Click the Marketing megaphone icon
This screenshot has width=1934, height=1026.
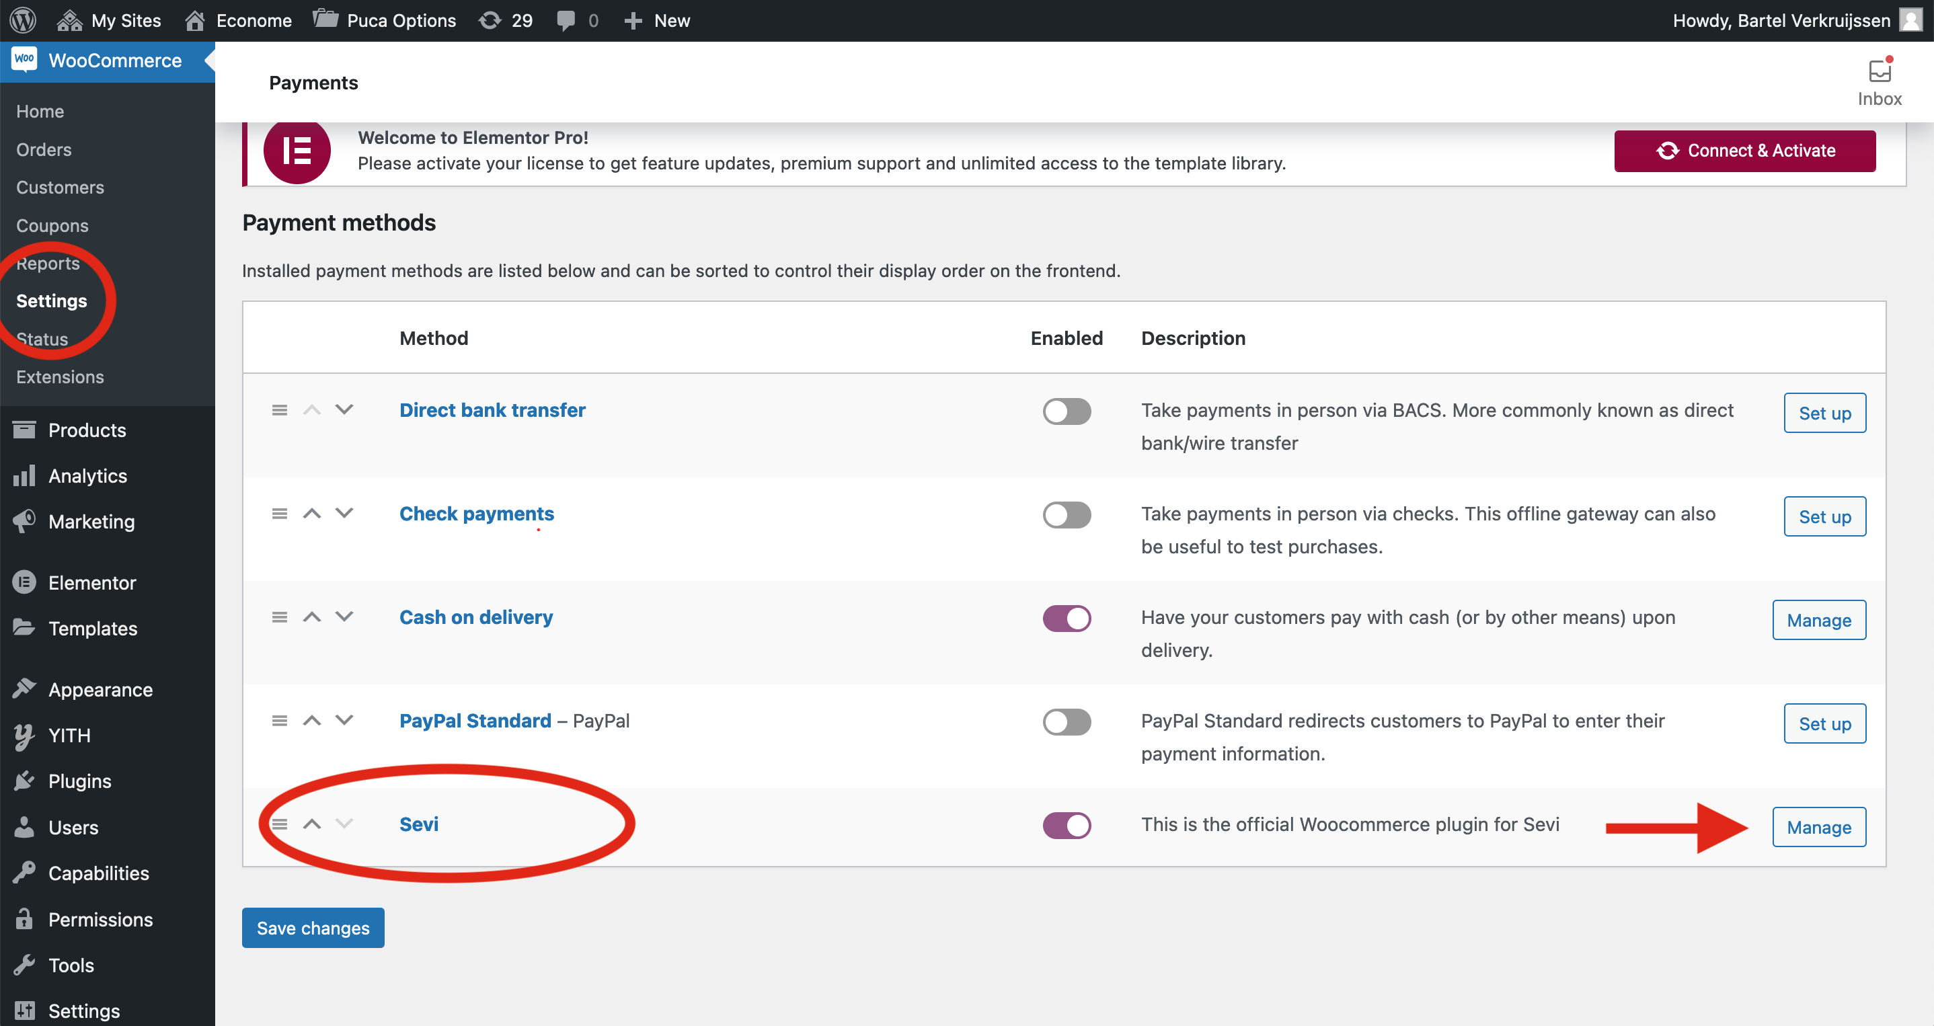pos(24,522)
